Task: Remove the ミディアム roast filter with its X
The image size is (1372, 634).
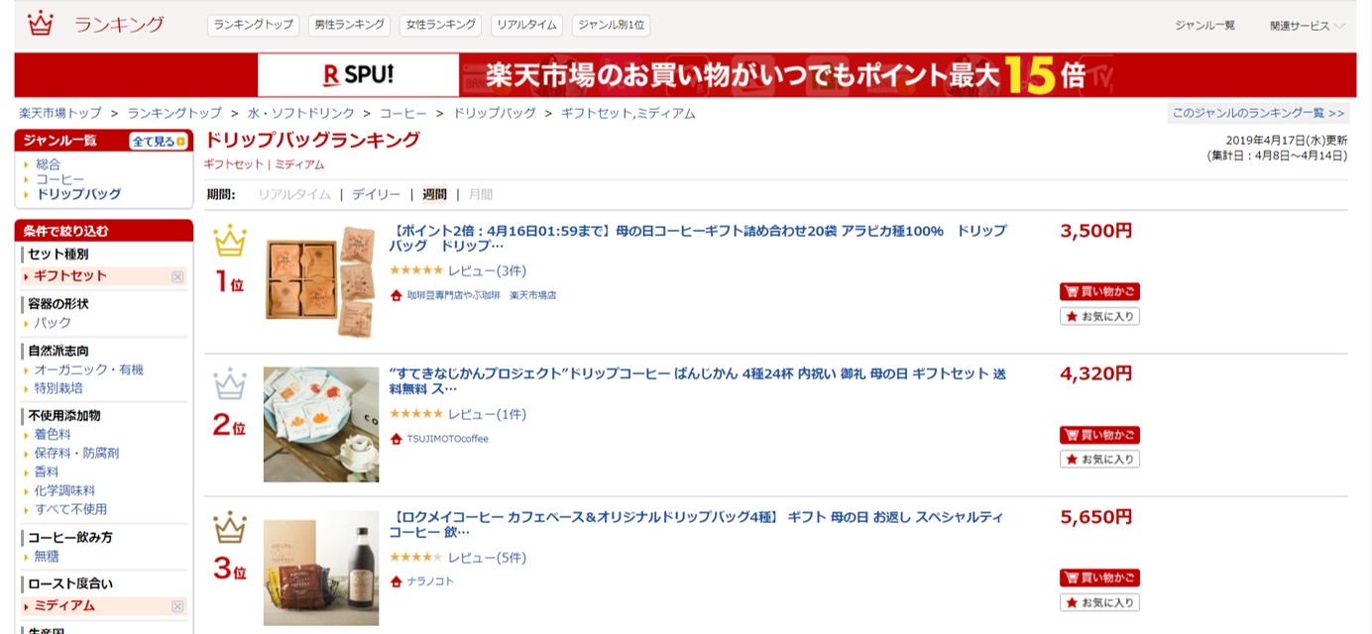Action: pyautogui.click(x=177, y=606)
